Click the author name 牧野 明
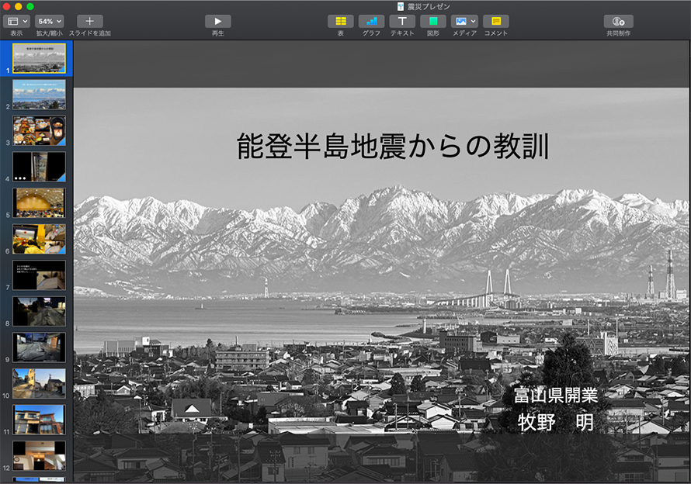Viewport: 691px width, 484px height. pos(555,422)
